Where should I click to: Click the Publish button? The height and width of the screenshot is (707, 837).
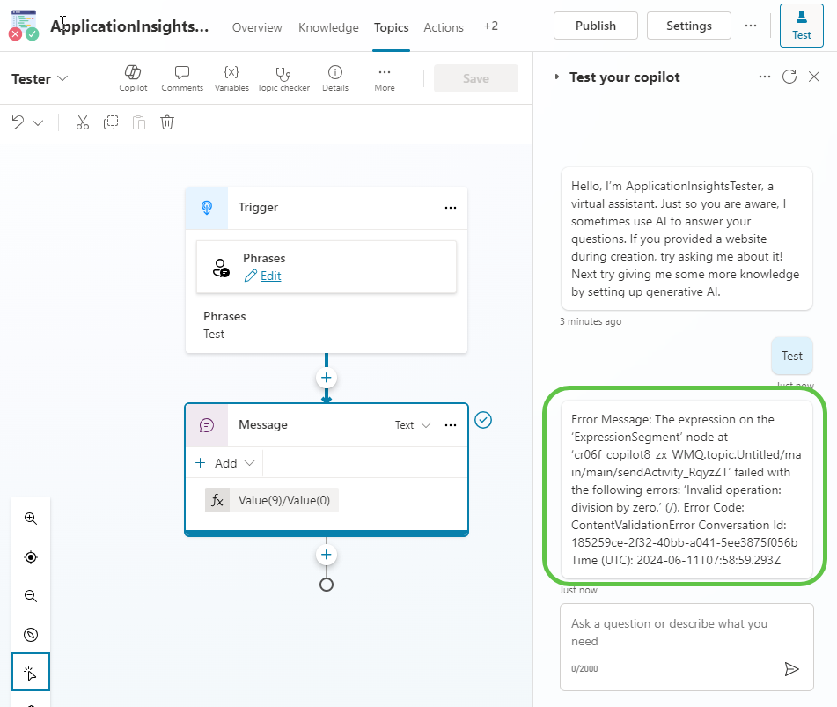(595, 26)
